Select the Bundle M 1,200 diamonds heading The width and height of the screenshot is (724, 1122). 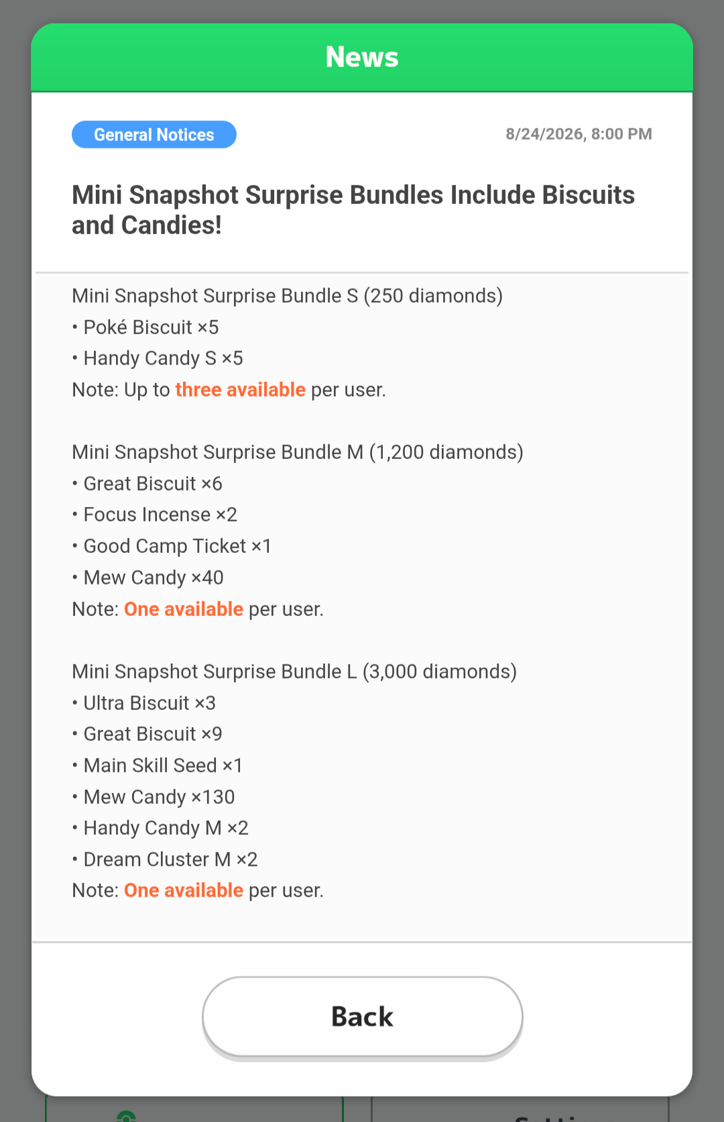298,452
